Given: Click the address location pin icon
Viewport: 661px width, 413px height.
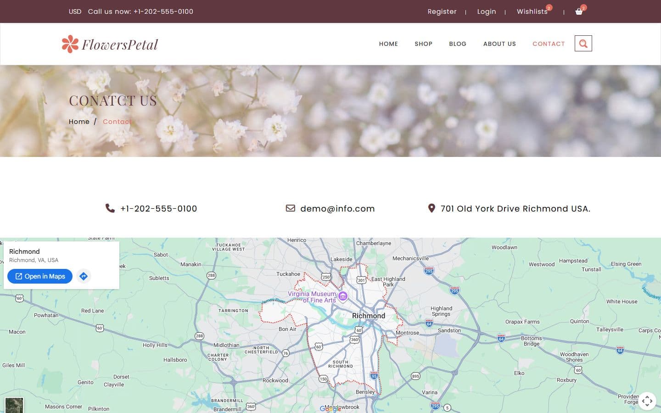Looking at the screenshot, I should pos(431,208).
